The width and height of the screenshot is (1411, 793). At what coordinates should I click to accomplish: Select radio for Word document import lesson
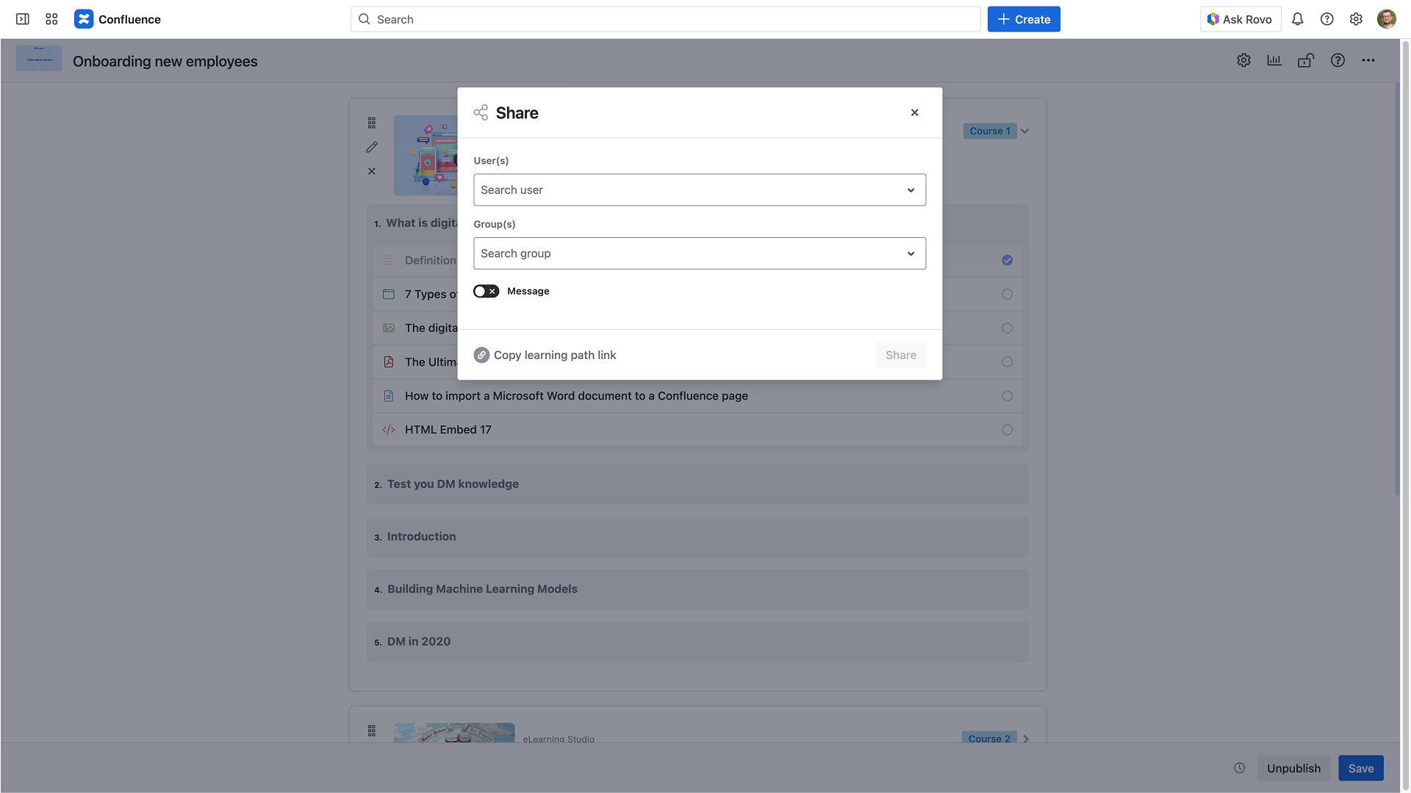[x=1007, y=396]
